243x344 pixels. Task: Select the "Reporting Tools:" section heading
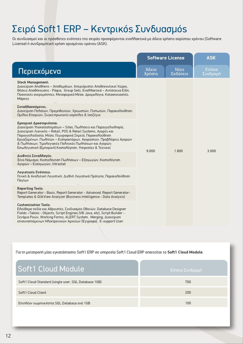click(x=30, y=188)
